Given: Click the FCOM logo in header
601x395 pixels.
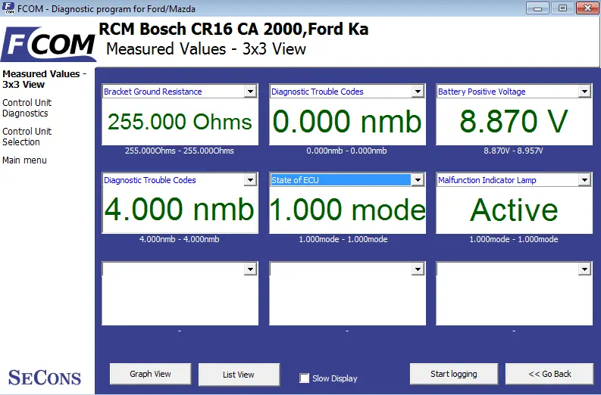Looking at the screenshot, I should 49,44.
